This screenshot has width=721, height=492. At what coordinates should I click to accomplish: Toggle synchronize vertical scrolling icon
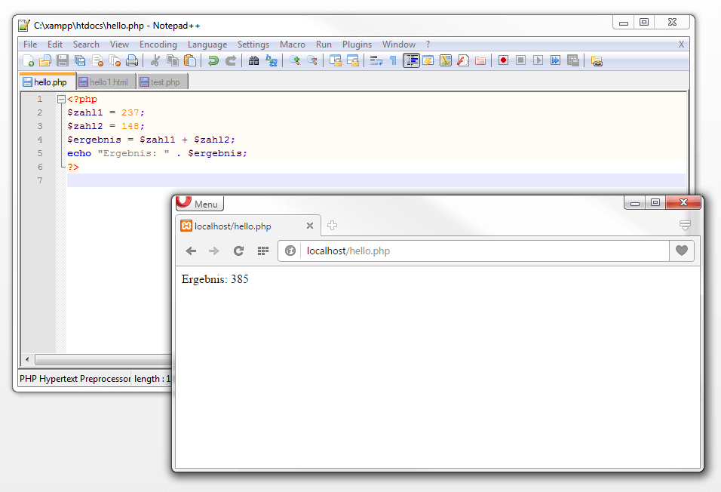coord(335,60)
